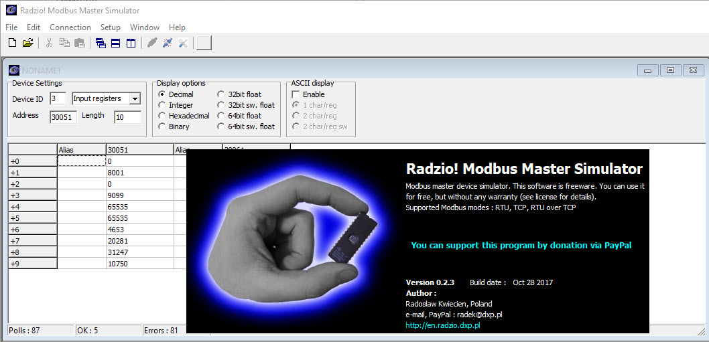
Task: Open the Edit menu
Action: click(x=34, y=27)
